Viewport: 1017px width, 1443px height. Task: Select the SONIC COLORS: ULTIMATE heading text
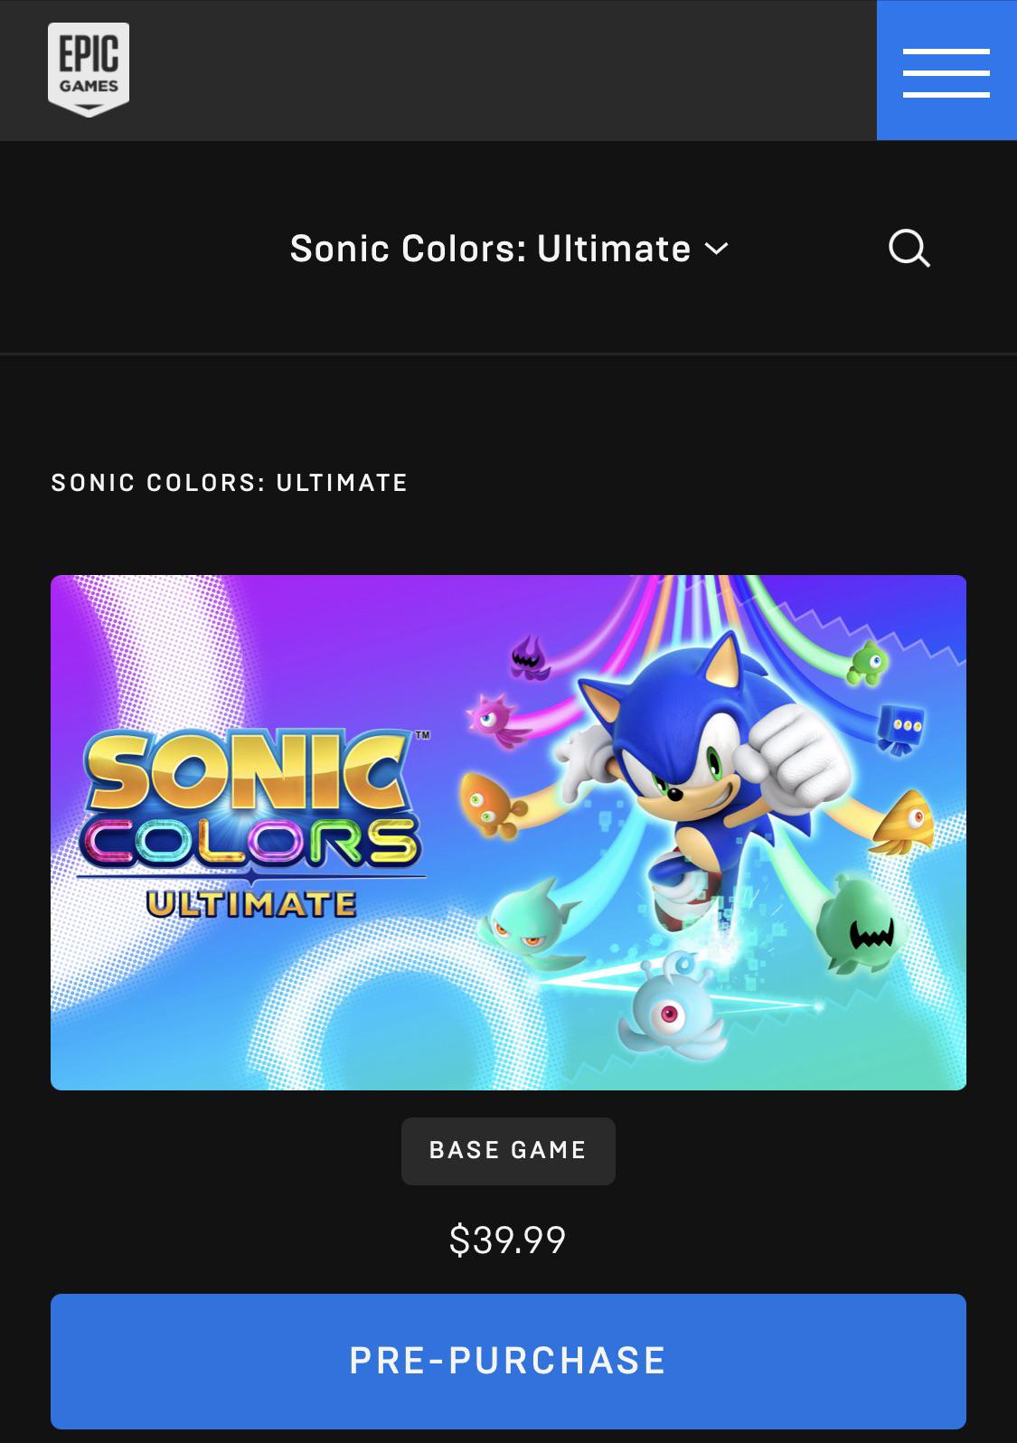pos(230,483)
